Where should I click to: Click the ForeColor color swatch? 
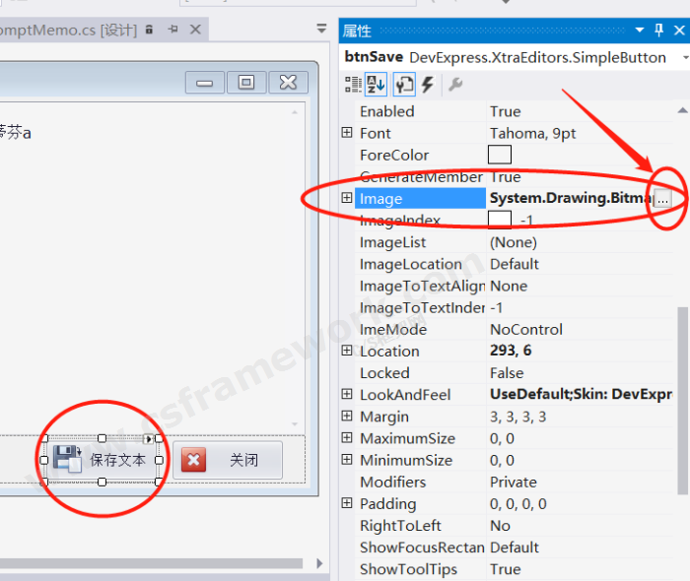click(x=500, y=155)
